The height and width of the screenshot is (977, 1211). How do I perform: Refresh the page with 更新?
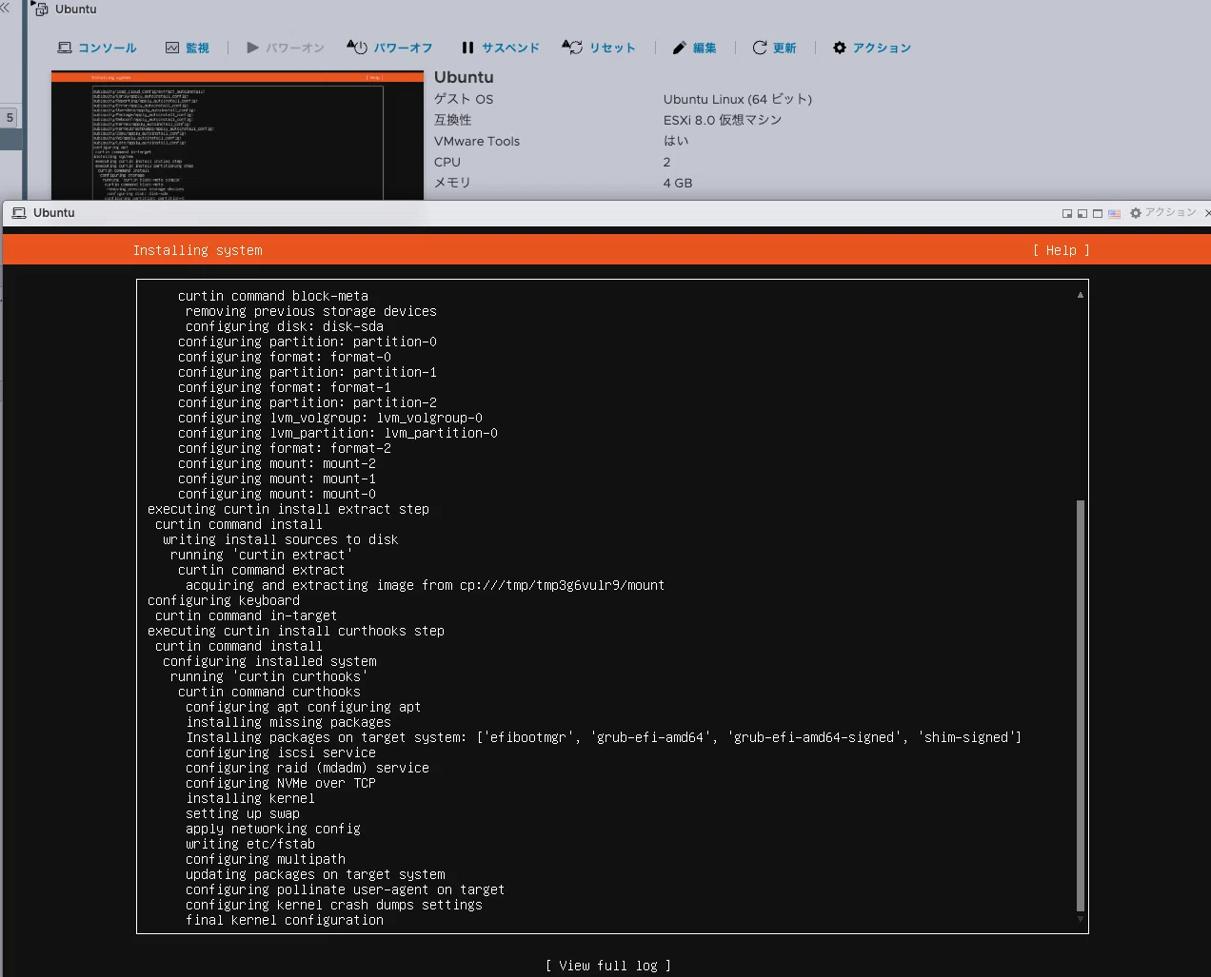click(x=774, y=48)
